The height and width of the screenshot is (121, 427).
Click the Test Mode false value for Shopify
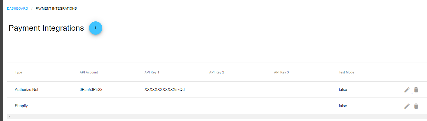coord(343,106)
